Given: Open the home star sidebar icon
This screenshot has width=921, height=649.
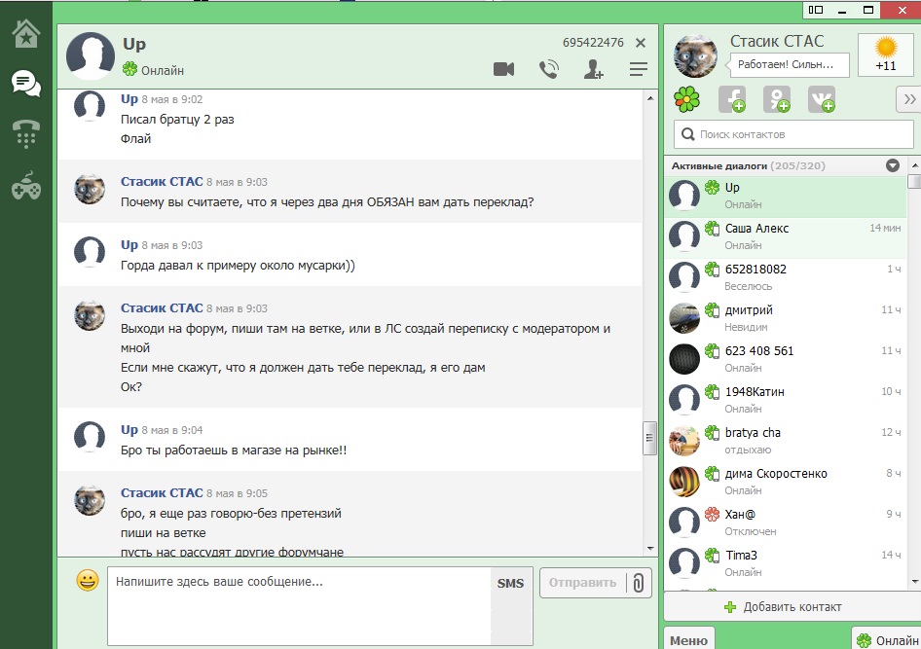Looking at the screenshot, I should click(26, 33).
